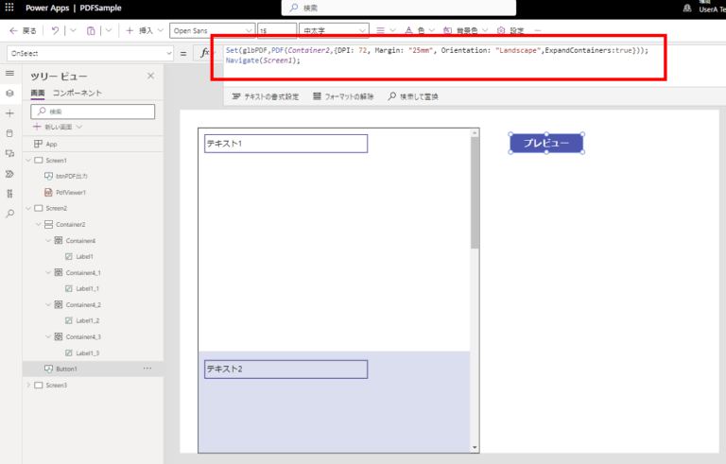The image size is (726, 464).
Task: Click the undo arrow in the toolbar
Action: tap(56, 30)
